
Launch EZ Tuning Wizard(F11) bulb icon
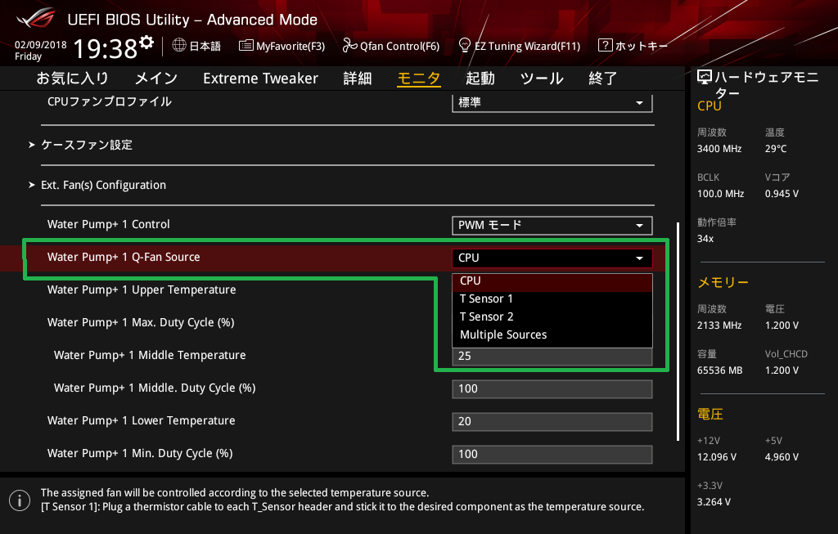465,46
